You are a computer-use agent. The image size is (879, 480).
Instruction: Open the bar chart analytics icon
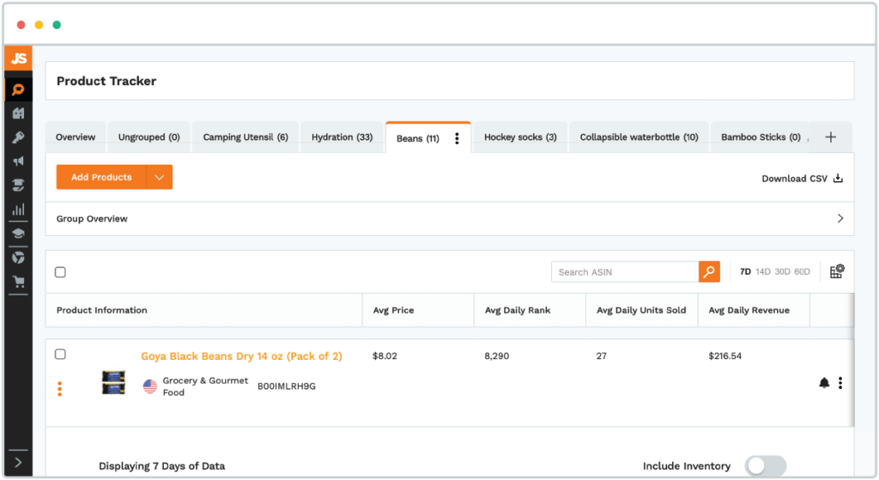click(x=18, y=209)
